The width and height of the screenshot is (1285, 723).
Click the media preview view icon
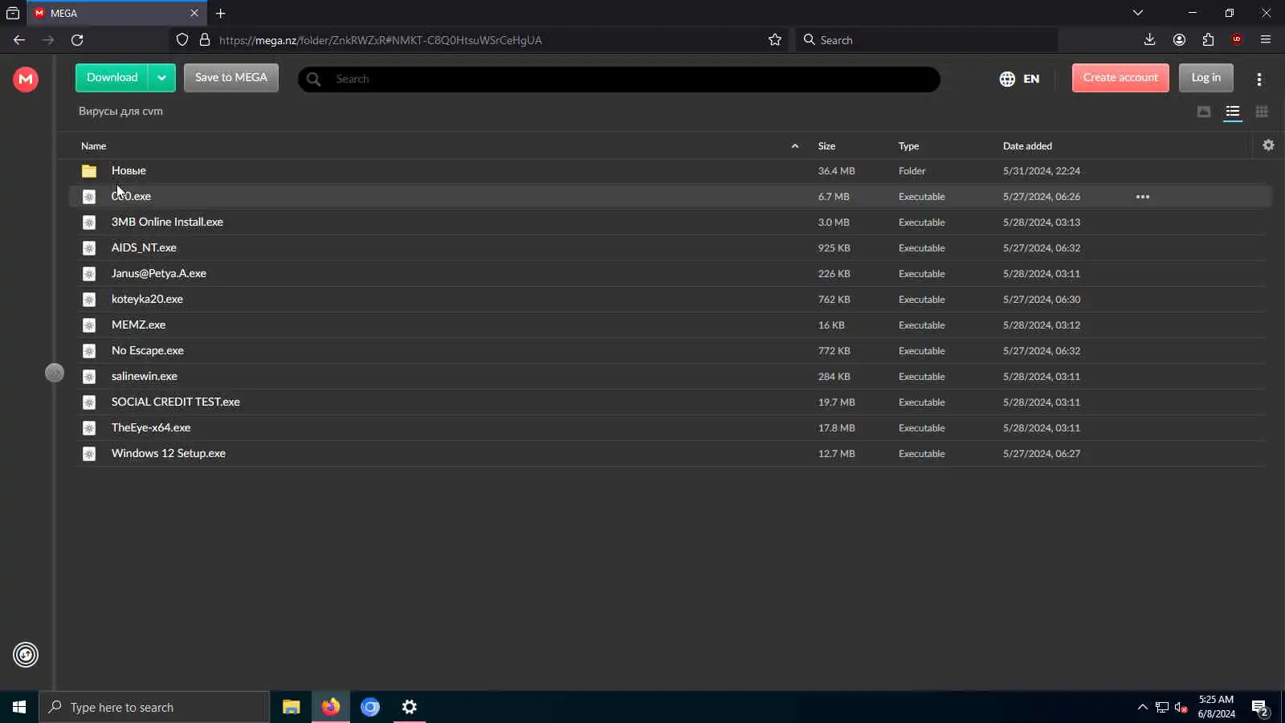[1204, 112]
